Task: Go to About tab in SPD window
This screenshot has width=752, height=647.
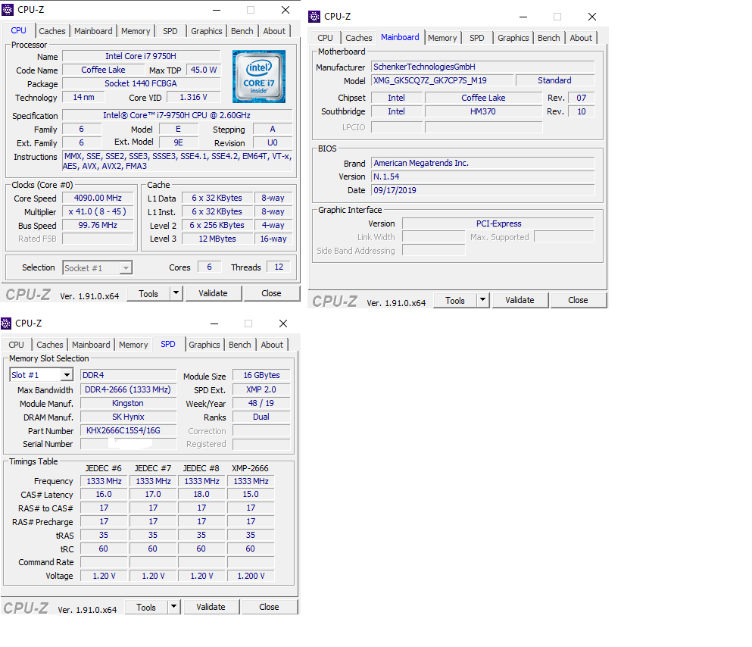Action: point(272,345)
